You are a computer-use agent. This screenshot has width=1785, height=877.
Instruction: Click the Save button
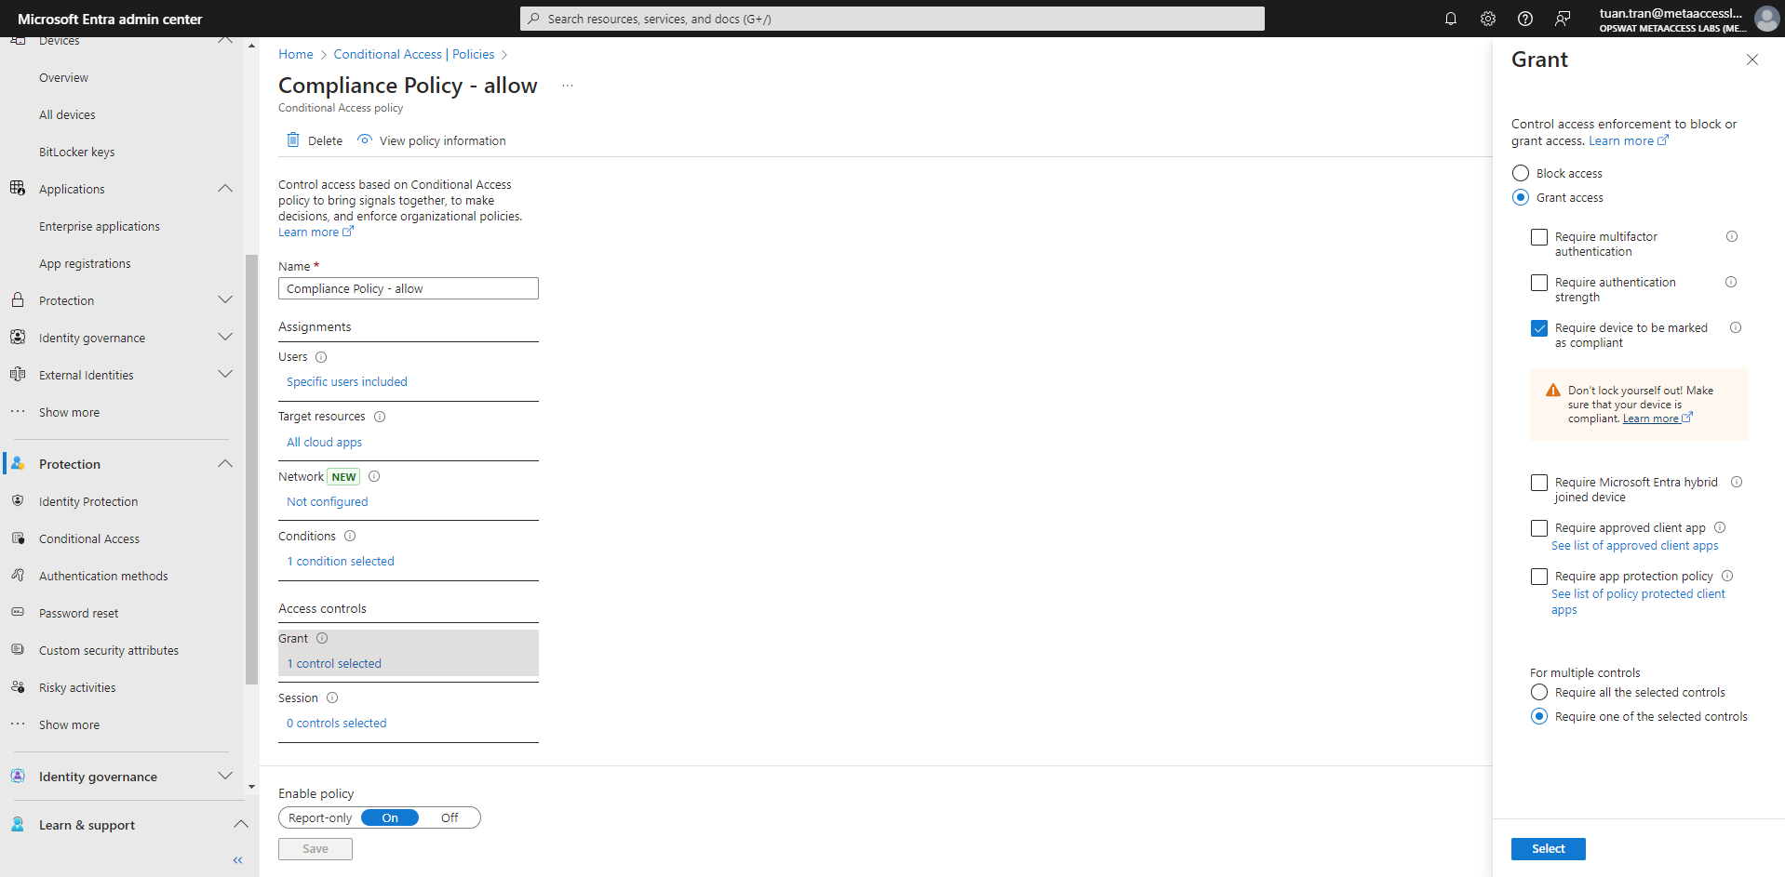(315, 848)
